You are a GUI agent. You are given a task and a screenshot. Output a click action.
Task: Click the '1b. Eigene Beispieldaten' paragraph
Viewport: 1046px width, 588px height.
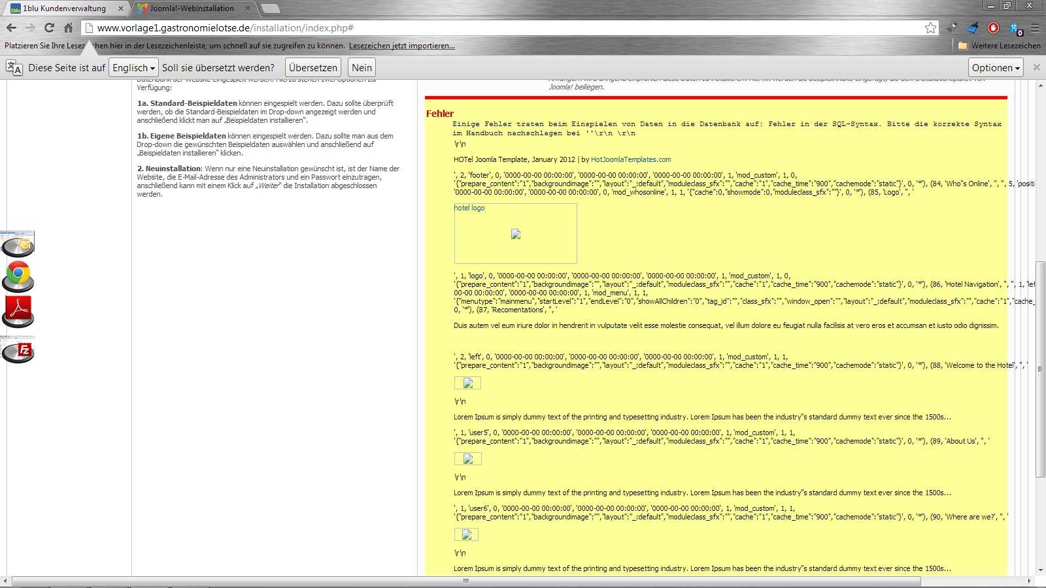265,144
